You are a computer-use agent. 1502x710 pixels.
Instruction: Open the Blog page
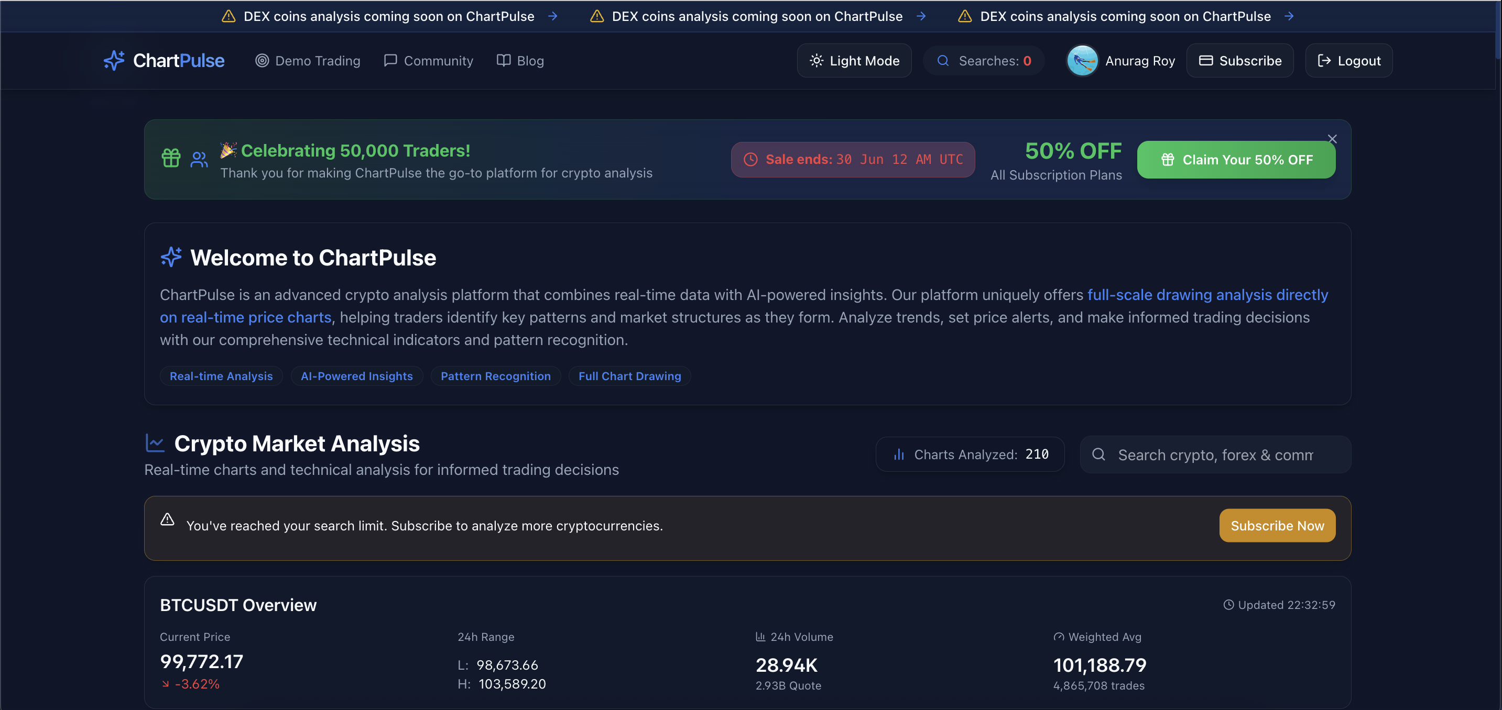(520, 61)
